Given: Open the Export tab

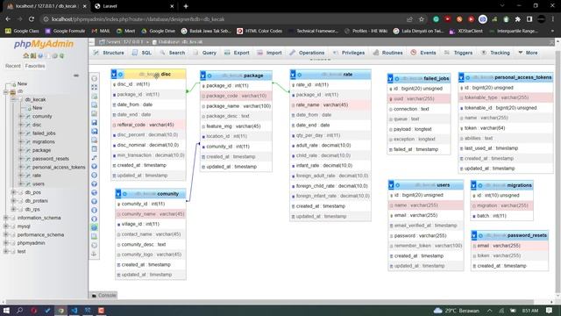Looking at the screenshot, I should tap(237, 53).
